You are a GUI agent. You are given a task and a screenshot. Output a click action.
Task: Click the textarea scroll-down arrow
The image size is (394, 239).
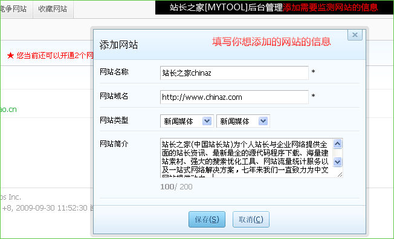click(x=337, y=162)
